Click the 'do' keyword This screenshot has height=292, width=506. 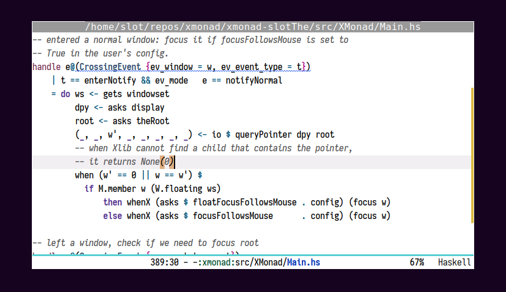pyautogui.click(x=65, y=94)
